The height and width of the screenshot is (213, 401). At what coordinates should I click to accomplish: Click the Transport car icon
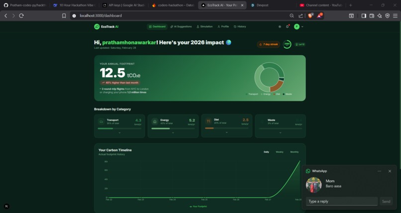[101, 122]
